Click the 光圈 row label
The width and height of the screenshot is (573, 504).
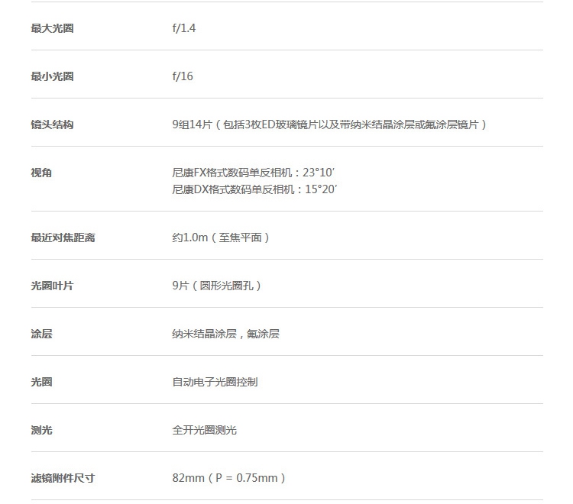(x=41, y=382)
